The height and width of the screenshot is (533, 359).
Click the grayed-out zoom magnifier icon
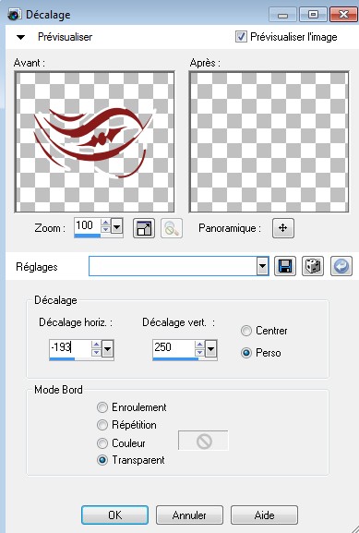point(171,228)
